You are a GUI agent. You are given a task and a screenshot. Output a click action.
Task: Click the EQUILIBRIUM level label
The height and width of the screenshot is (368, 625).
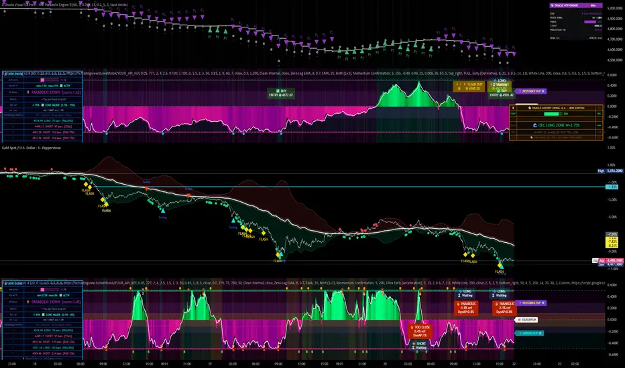(526, 320)
